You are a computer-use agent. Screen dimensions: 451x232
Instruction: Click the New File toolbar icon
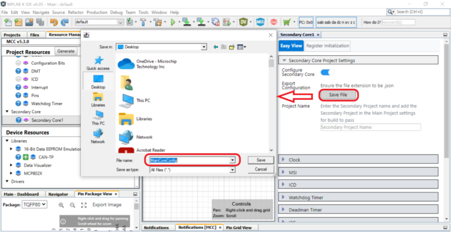(x=8, y=22)
